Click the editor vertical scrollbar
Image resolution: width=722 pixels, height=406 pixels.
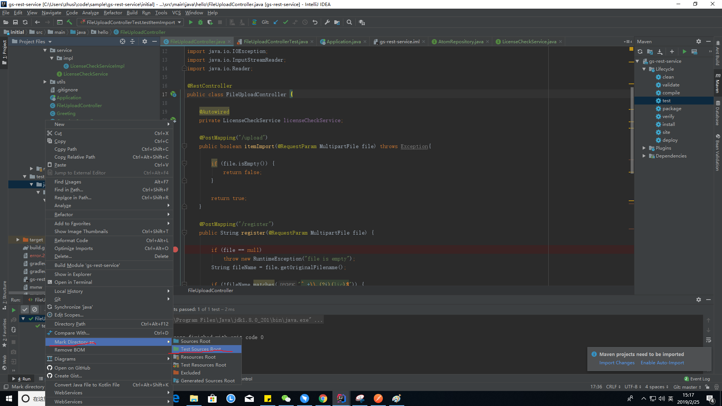coord(632,130)
